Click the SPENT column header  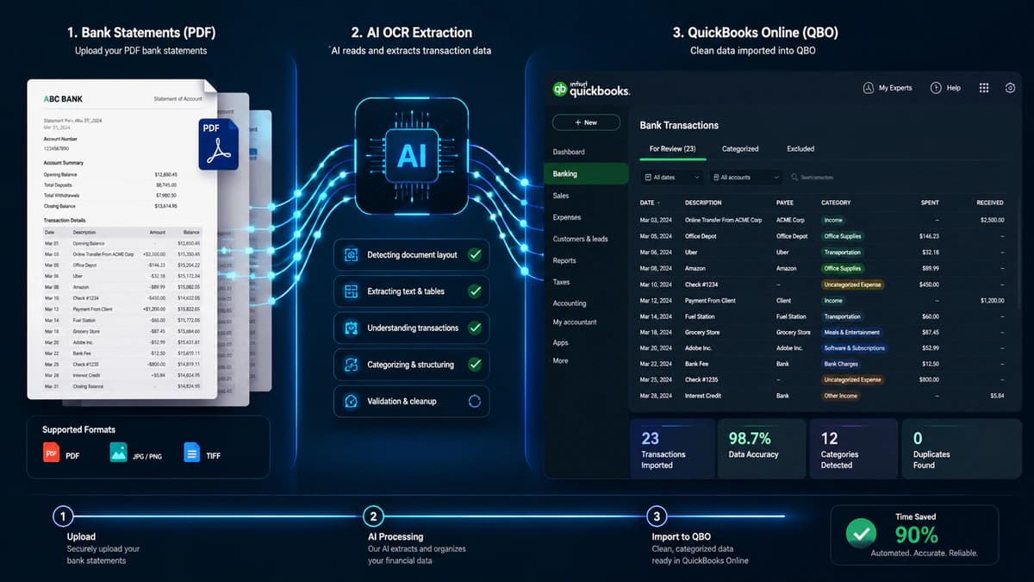tap(930, 203)
